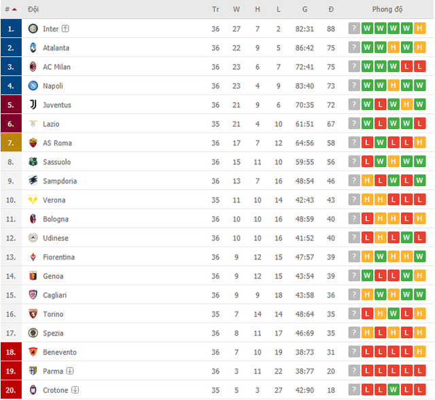Sort standings by G goals column header
The image size is (435, 400).
coord(304,10)
